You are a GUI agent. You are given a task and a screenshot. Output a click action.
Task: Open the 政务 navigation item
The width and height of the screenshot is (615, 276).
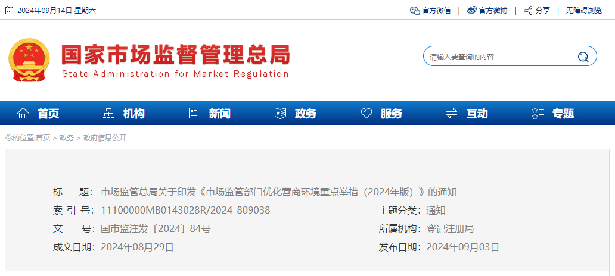click(306, 114)
